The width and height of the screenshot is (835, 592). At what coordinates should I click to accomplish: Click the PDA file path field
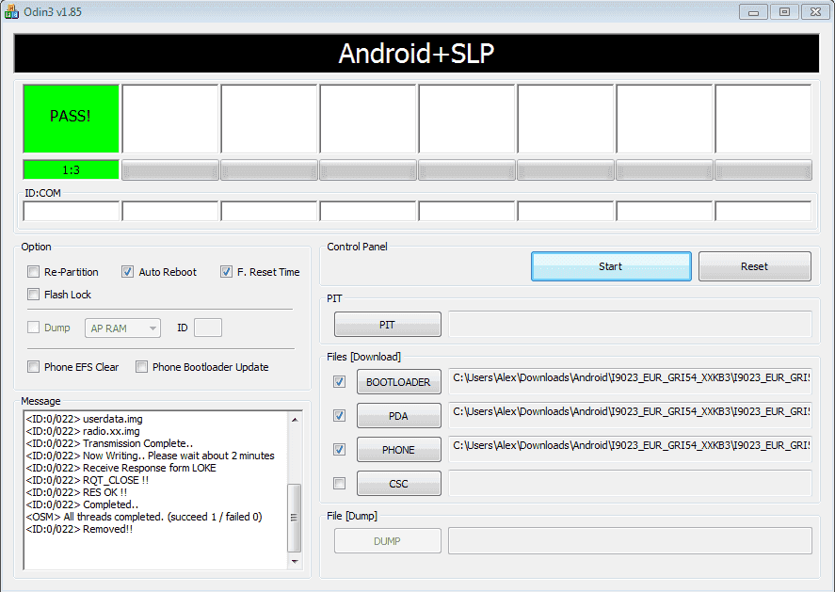(x=630, y=416)
